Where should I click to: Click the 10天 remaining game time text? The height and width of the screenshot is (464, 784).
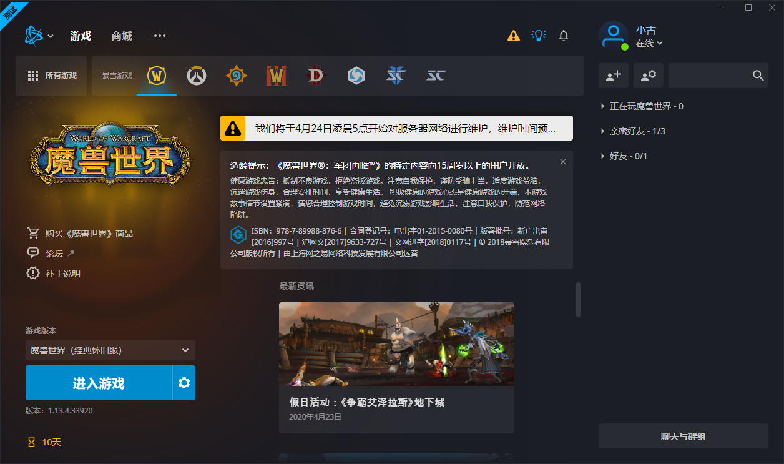coord(52,442)
